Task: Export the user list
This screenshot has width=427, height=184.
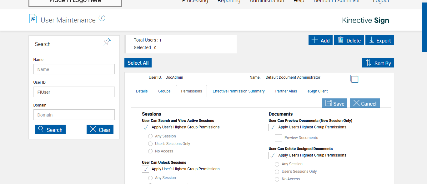Action: click(x=379, y=40)
